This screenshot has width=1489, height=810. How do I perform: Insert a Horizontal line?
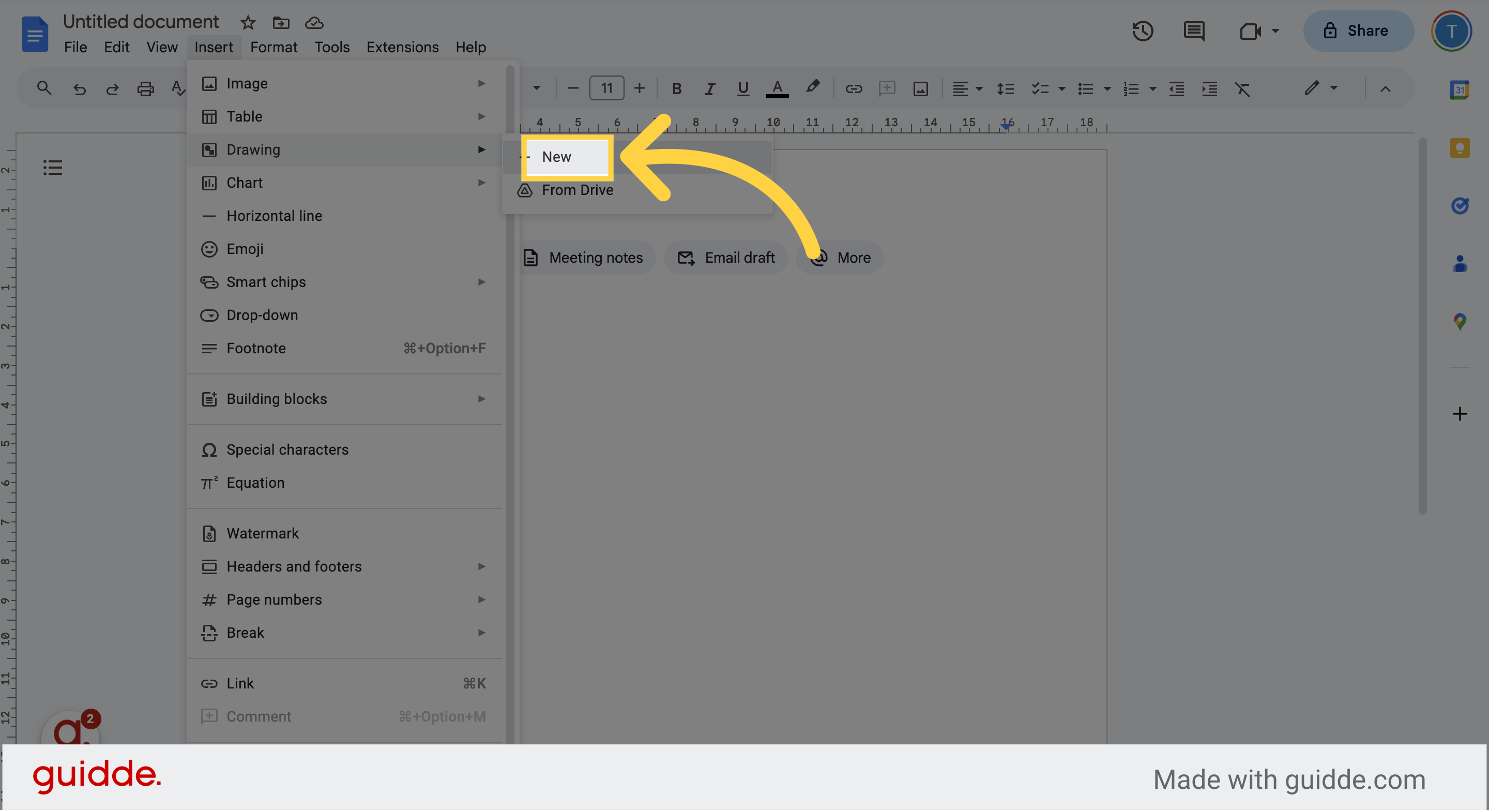point(344,216)
